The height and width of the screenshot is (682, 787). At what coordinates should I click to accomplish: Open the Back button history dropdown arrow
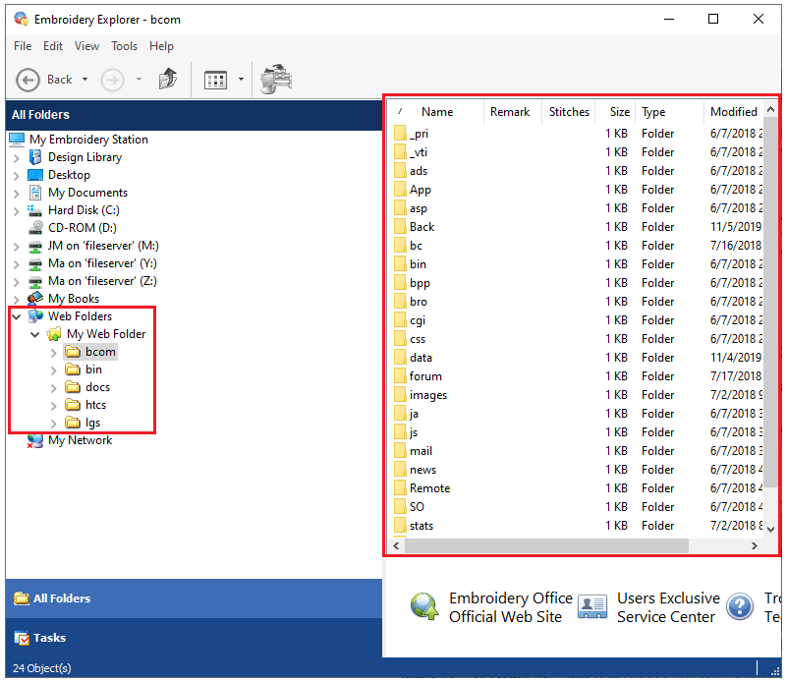[x=84, y=80]
